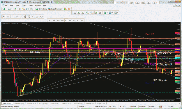Toggle the Market Watch window icon
Screen dimensions: 182x109
tap(15, 9)
